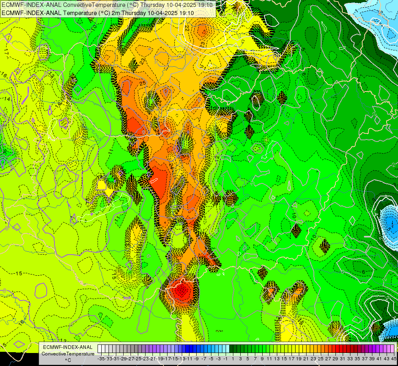Select the 29 value on legend scale
This screenshot has height=366, width=398.
tap(335, 359)
